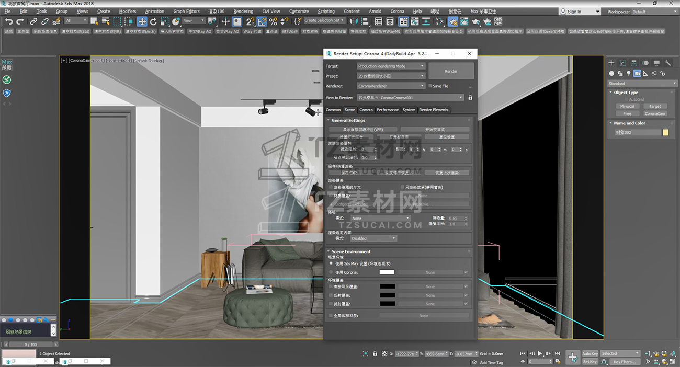This screenshot has height=367, width=680.
Task: Click the lock icon next to View to Render
Action: click(470, 98)
